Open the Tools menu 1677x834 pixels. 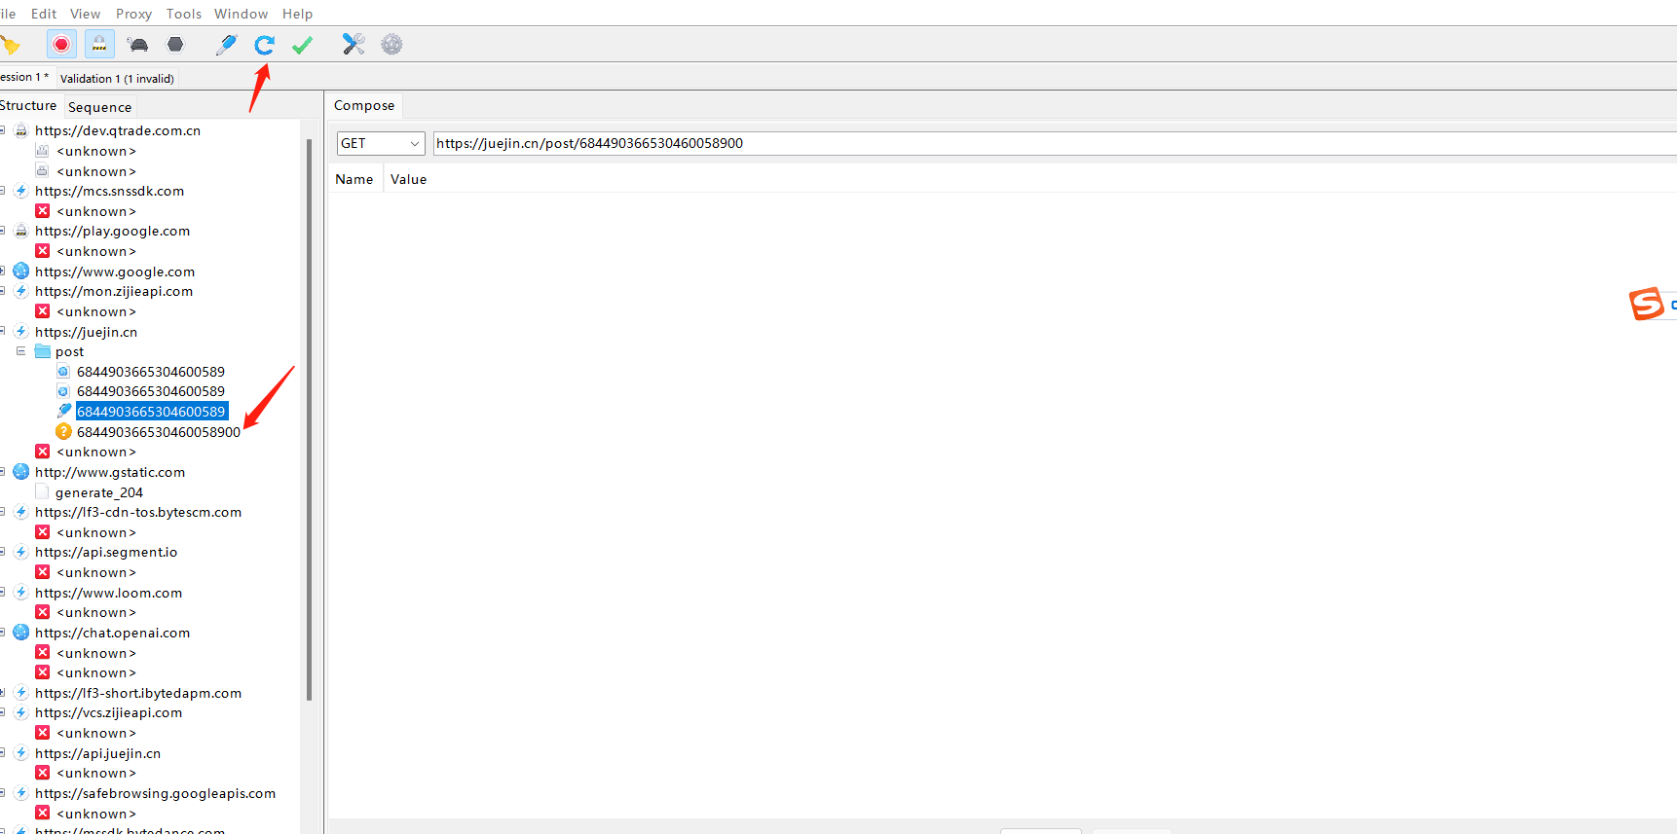(184, 14)
